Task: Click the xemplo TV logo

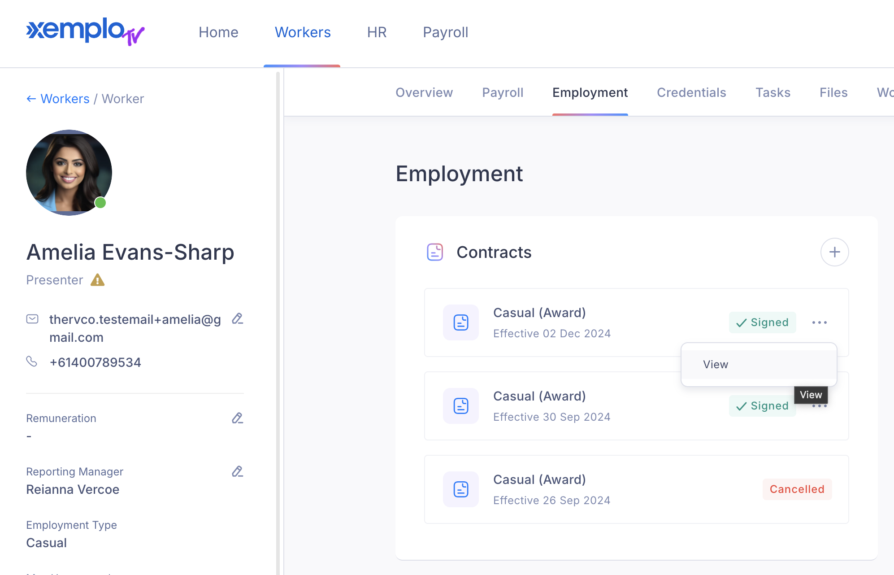Action: 85,31
